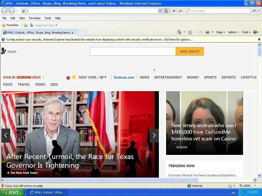
Task: Open Texas Governor race headline story
Action: tap(70, 161)
